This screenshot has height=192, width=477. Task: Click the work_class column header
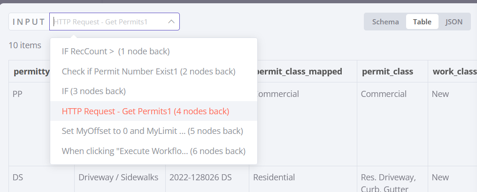[454, 71]
